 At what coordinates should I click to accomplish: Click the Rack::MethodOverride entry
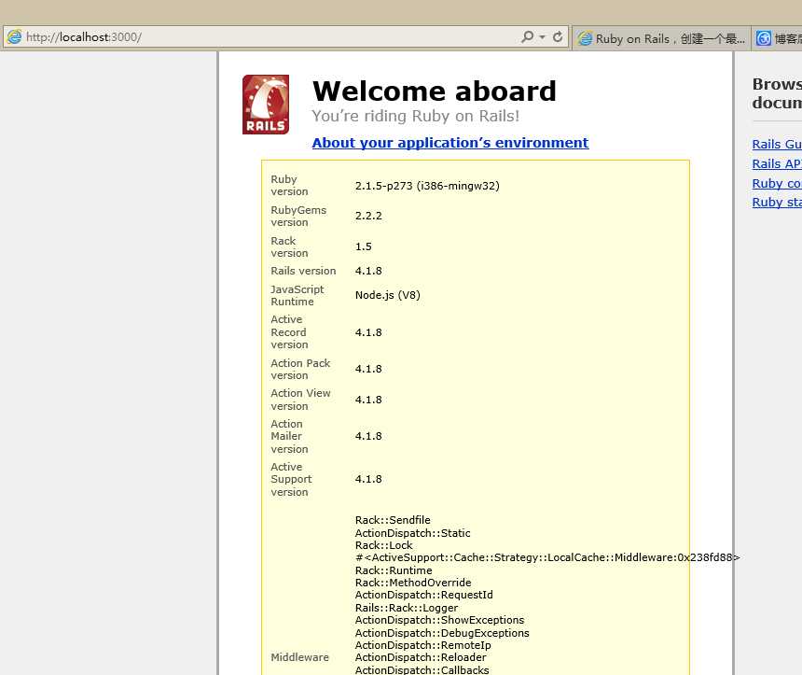(413, 583)
